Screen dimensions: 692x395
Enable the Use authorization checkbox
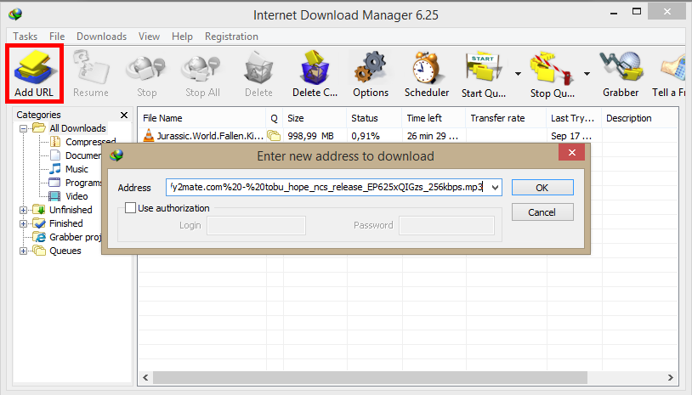point(130,207)
